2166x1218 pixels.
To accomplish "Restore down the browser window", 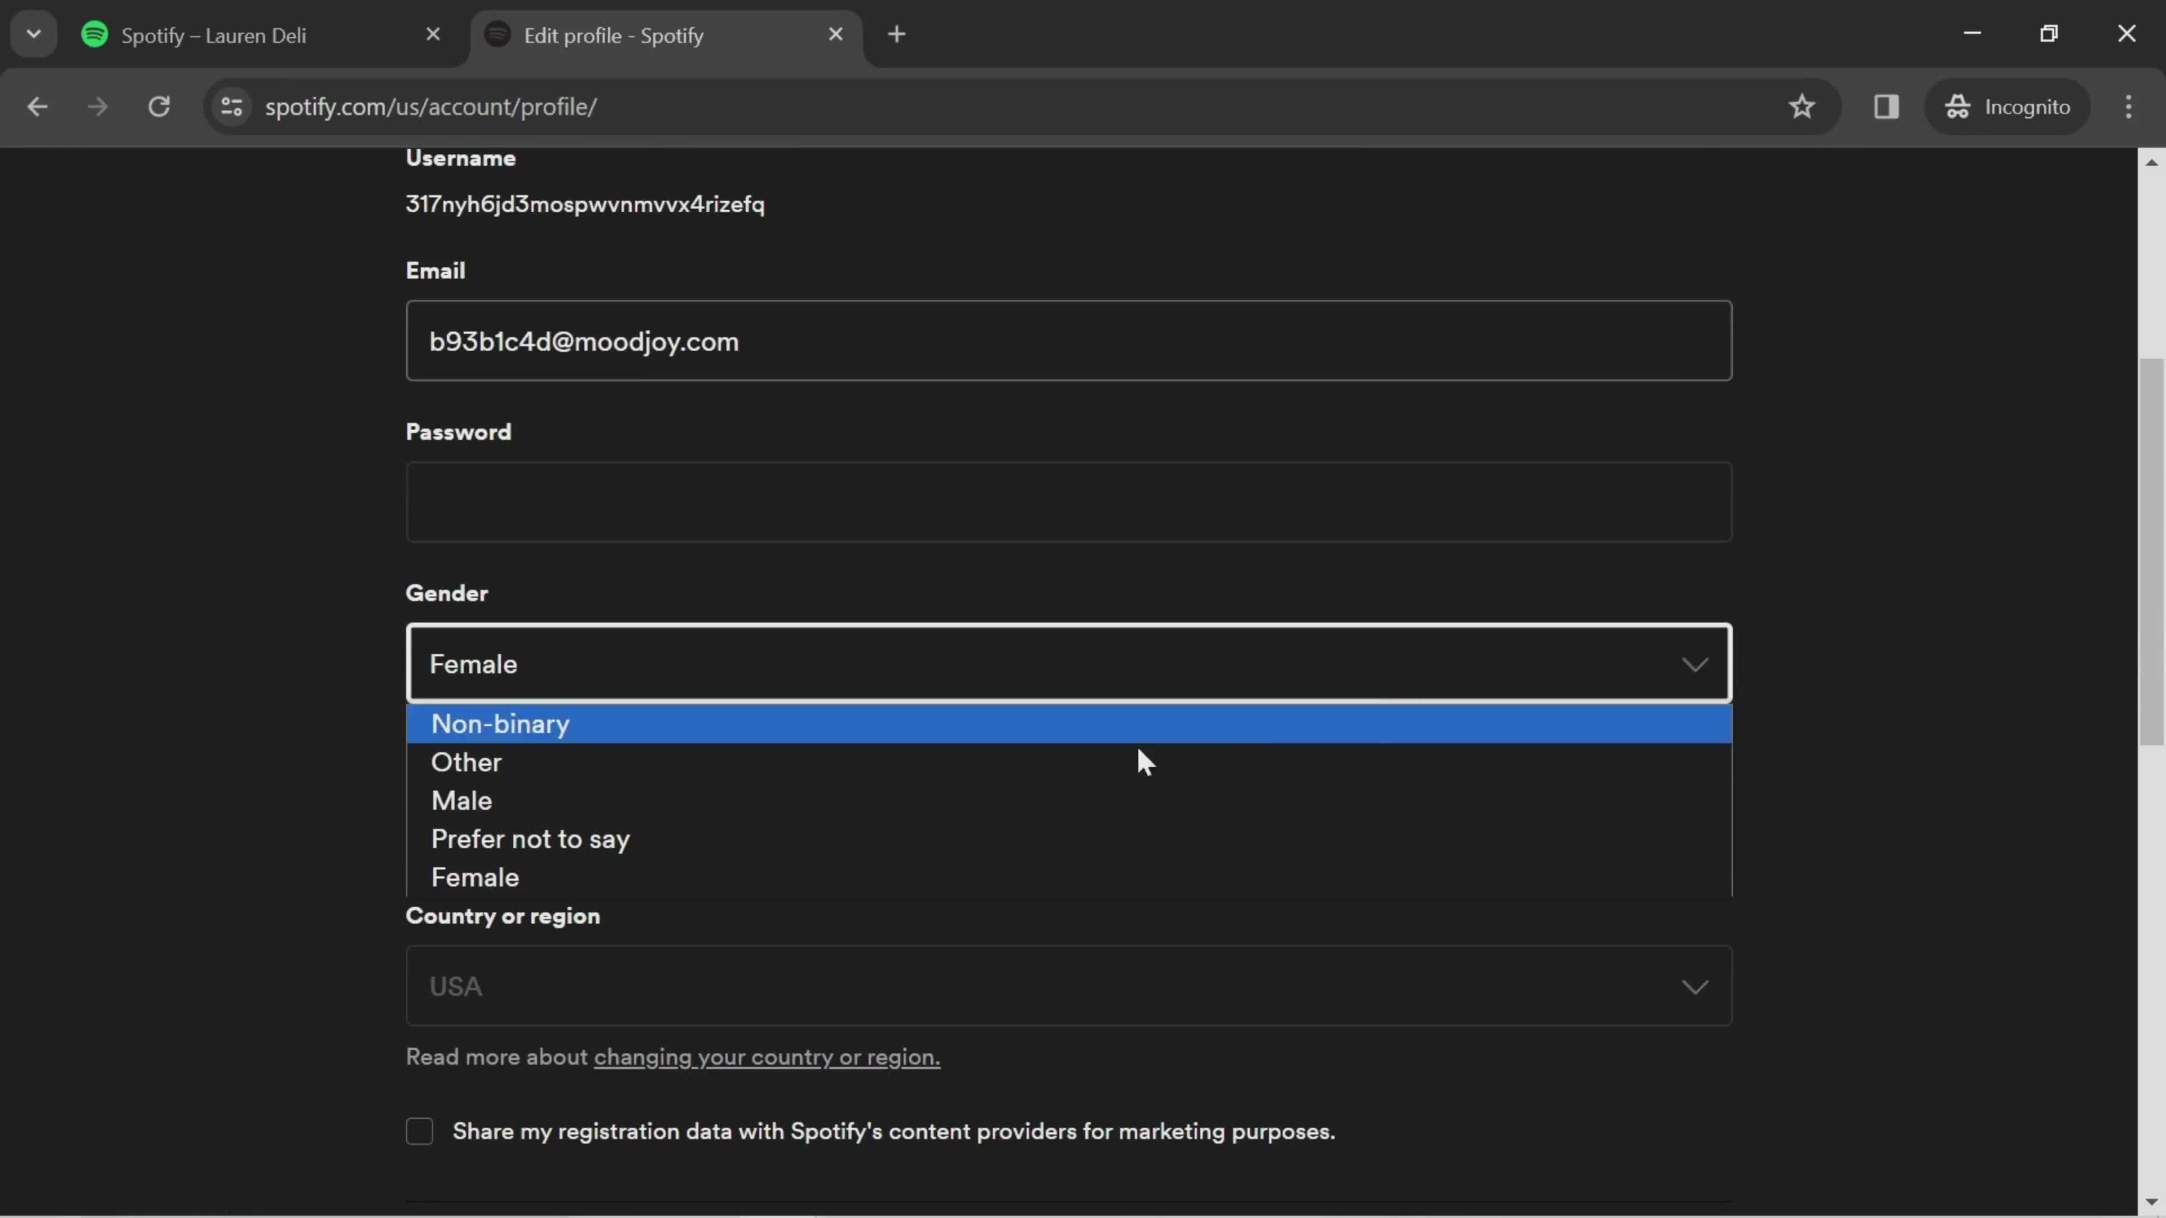I will pyautogui.click(x=2049, y=34).
